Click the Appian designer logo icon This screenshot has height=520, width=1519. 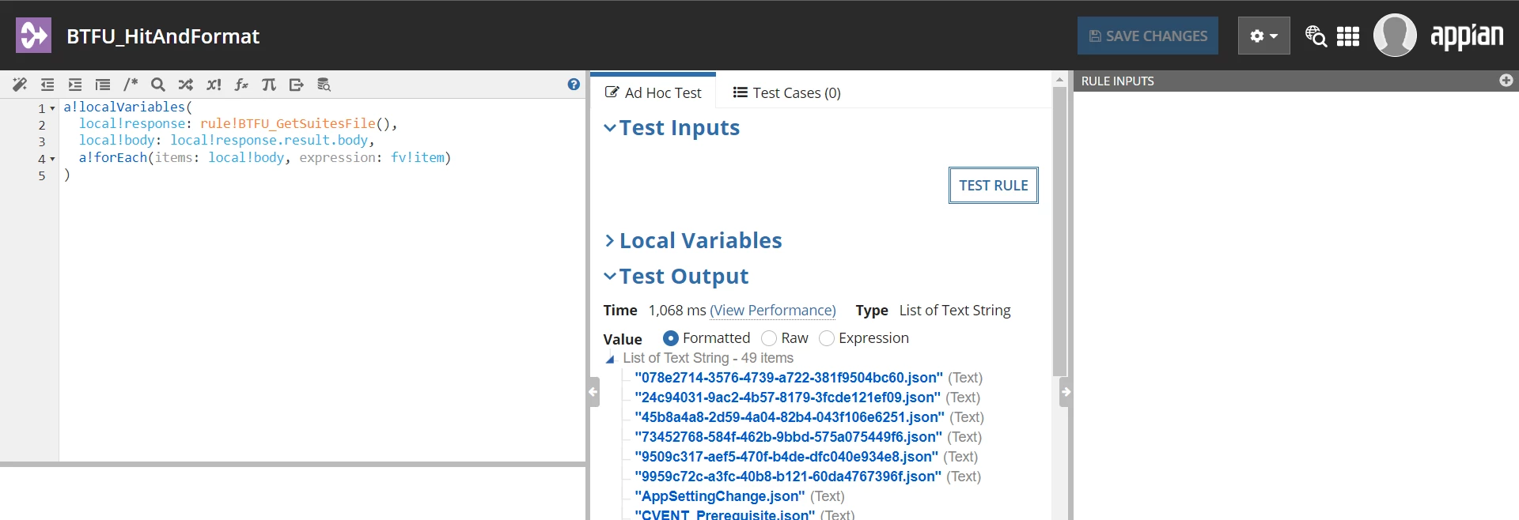33,36
